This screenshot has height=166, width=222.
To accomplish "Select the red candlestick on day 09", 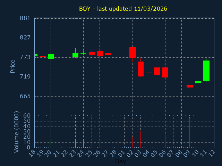I will tap(190, 86).
